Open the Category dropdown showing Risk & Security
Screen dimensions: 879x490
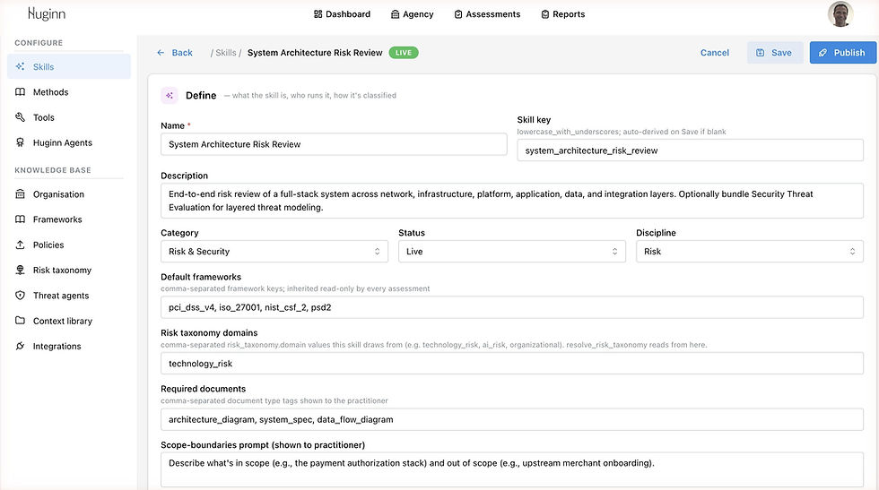(274, 252)
